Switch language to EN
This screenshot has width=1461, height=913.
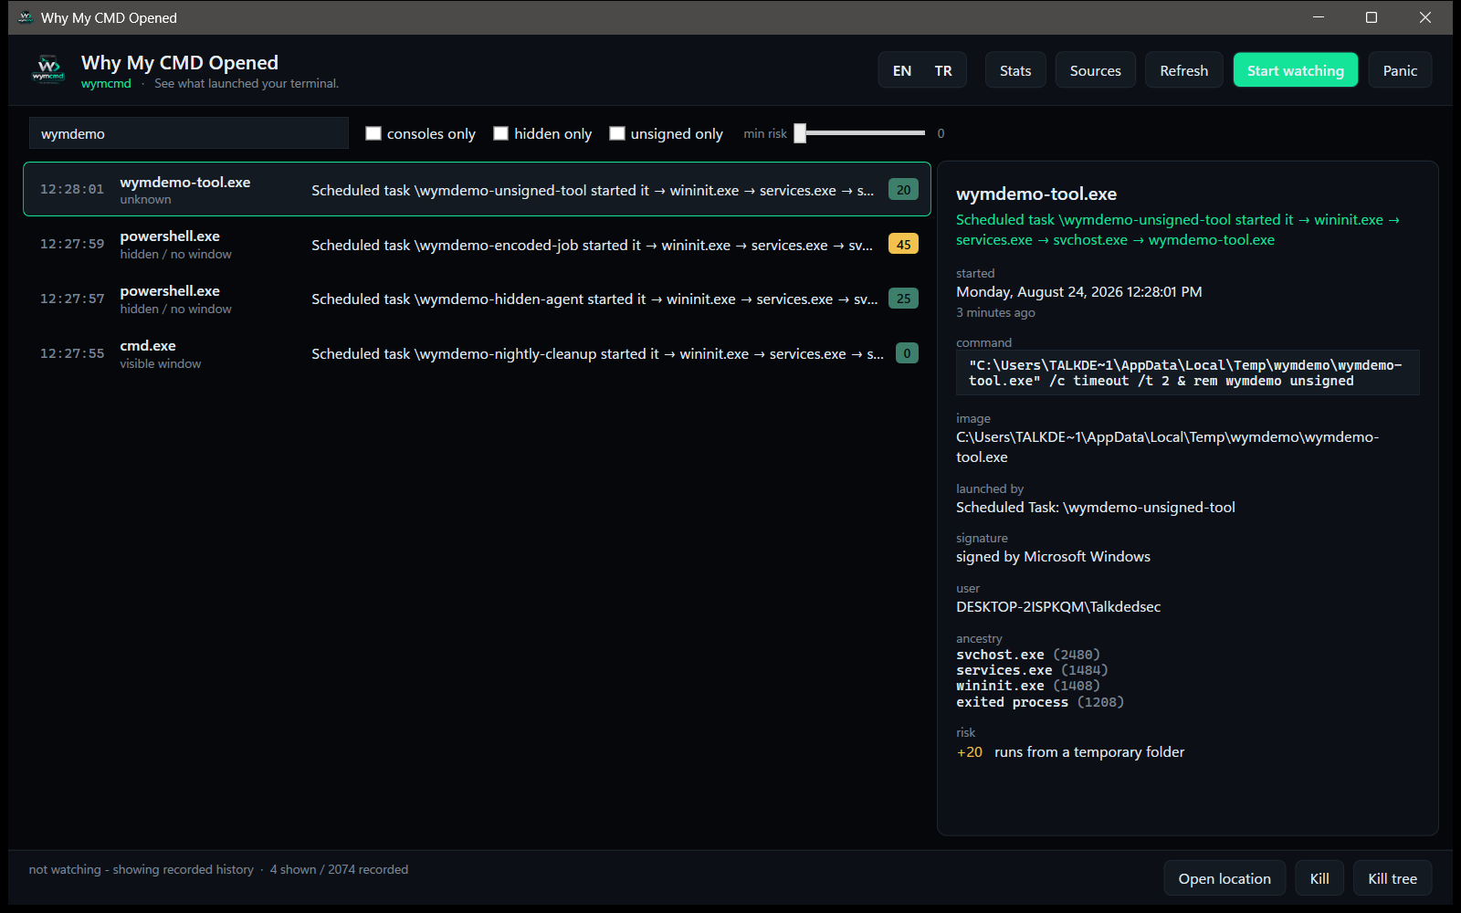[x=902, y=70]
